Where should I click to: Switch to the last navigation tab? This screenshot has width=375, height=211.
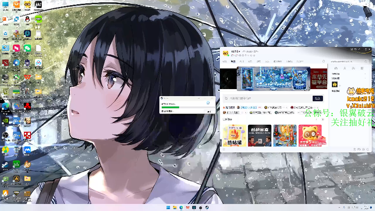(x=300, y=61)
